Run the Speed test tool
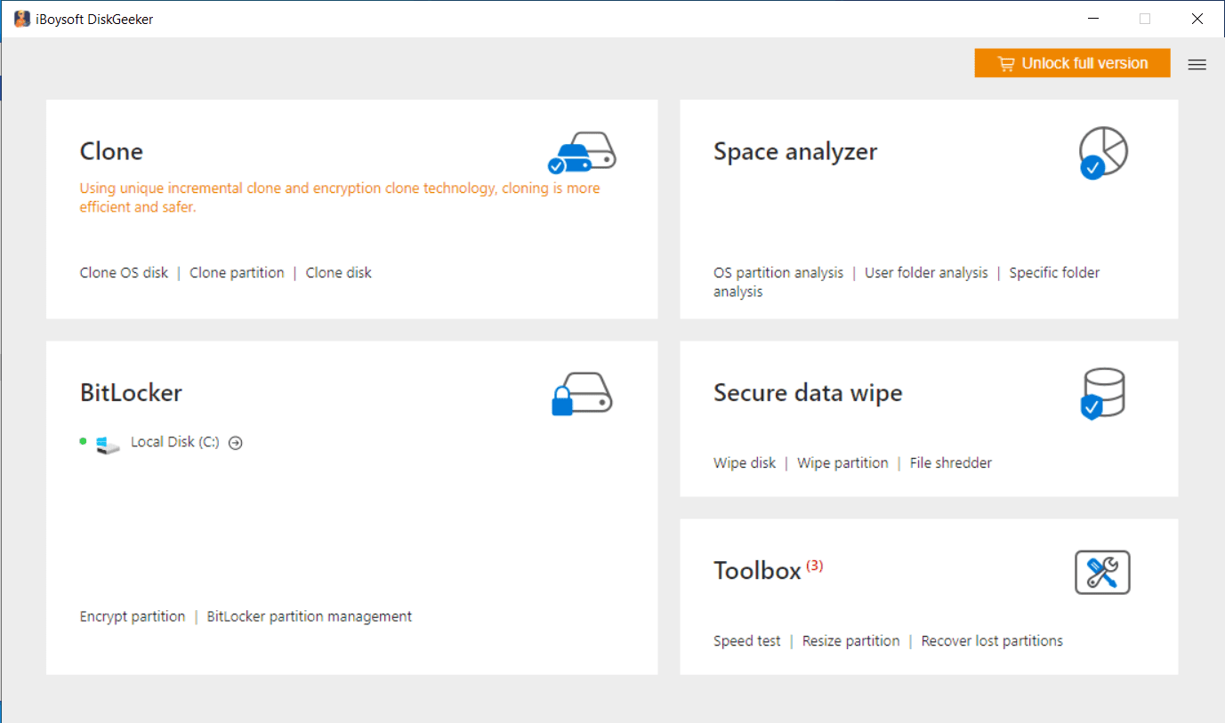 pyautogui.click(x=747, y=641)
